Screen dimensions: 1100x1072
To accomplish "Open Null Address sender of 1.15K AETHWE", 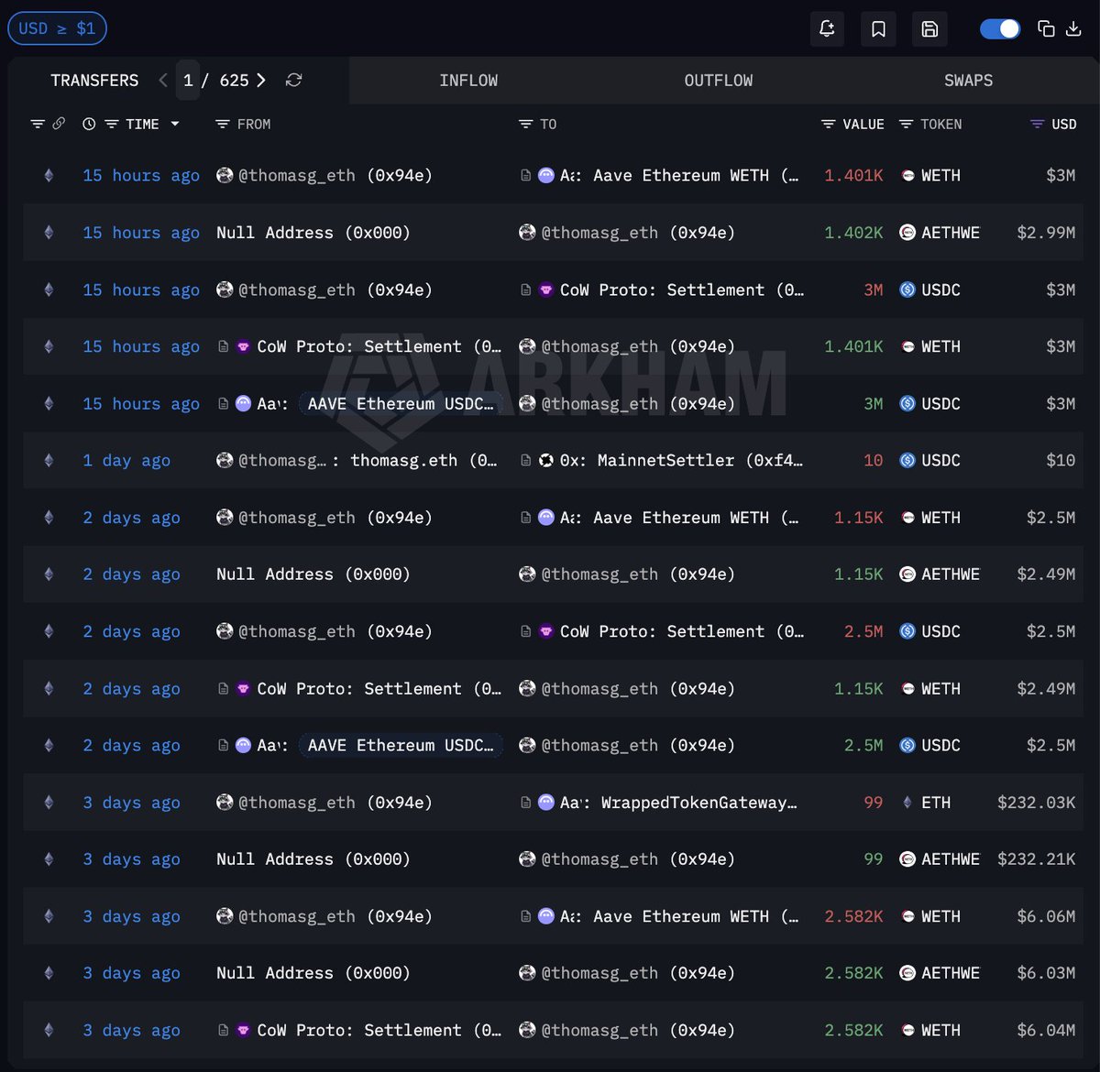I will click(313, 574).
